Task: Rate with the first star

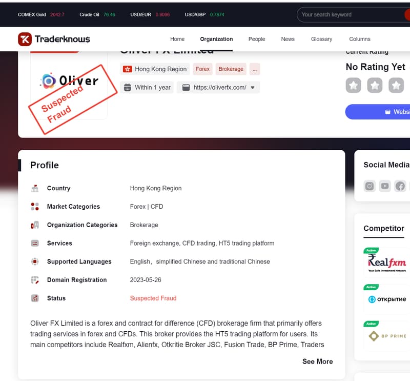Action: coord(353,85)
